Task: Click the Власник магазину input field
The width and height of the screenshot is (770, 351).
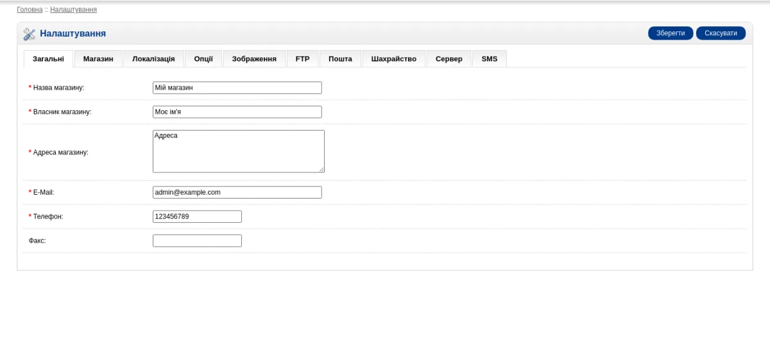Action: point(237,112)
